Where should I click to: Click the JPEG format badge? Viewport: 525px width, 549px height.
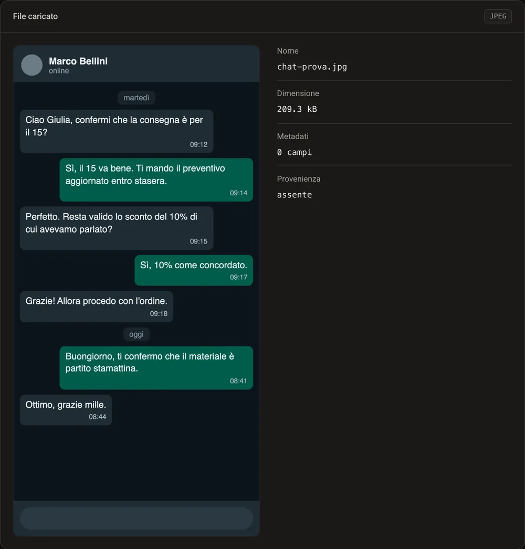(x=498, y=16)
